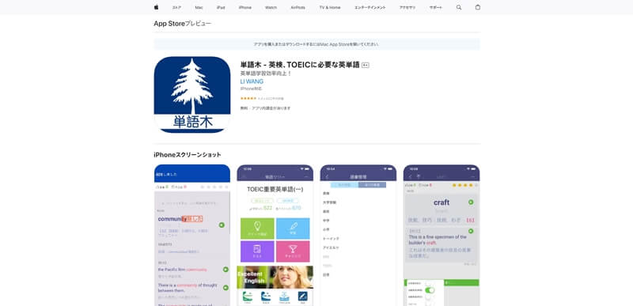
Task: Click the red-highlighted community word label
Action: [x=191, y=219]
